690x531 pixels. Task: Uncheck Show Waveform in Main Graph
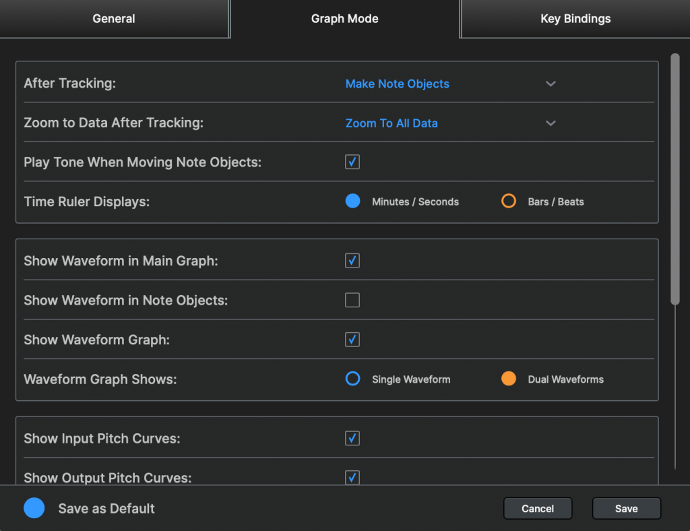coord(352,261)
